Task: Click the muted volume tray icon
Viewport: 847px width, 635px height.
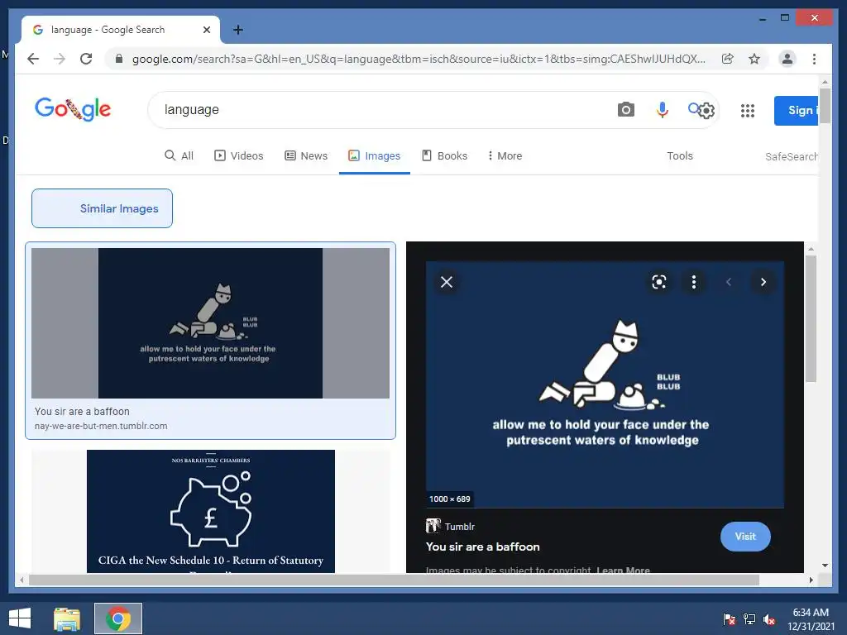Action: [x=770, y=619]
